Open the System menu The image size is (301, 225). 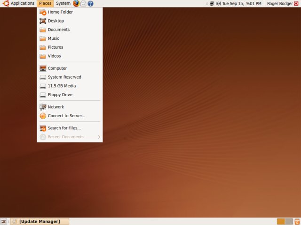(63, 3)
